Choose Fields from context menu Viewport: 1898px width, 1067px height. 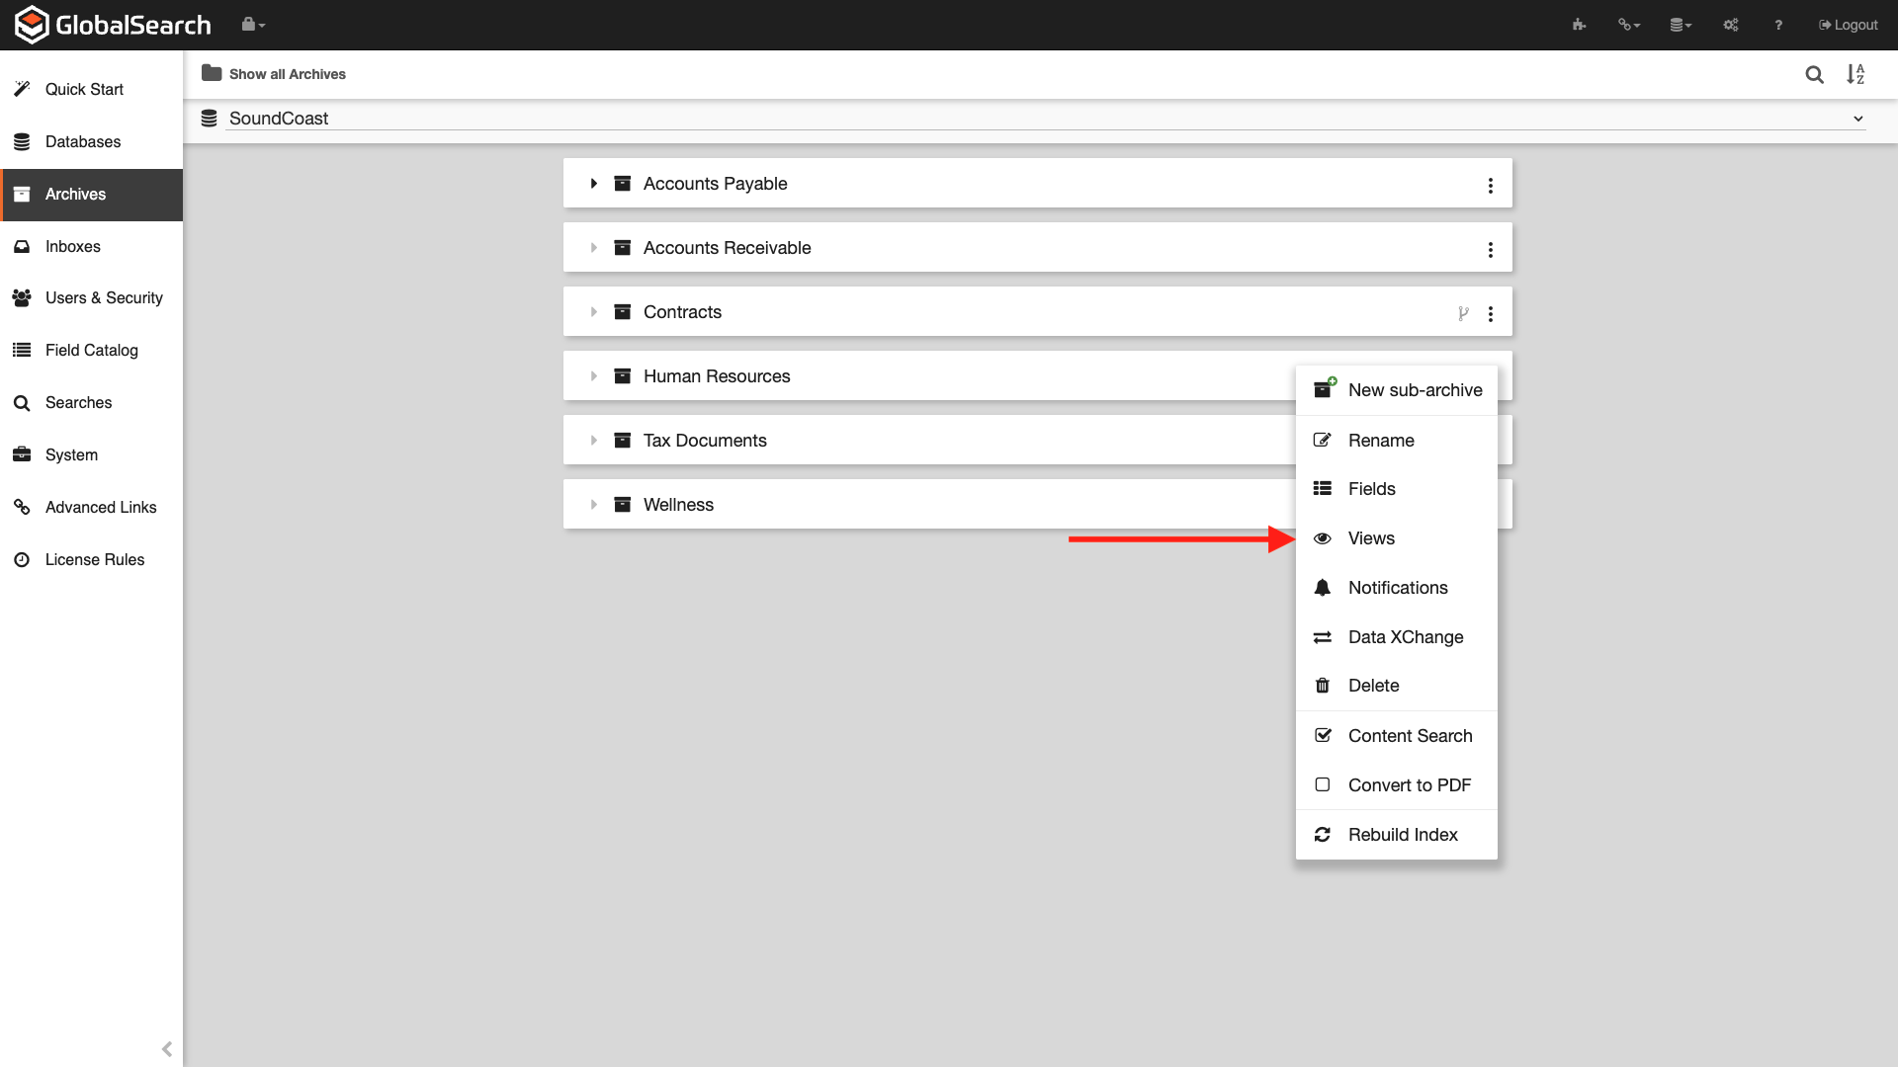pos(1396,489)
